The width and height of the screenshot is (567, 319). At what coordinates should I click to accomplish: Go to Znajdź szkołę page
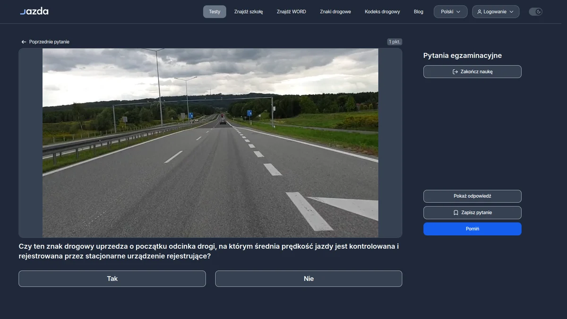tap(249, 12)
